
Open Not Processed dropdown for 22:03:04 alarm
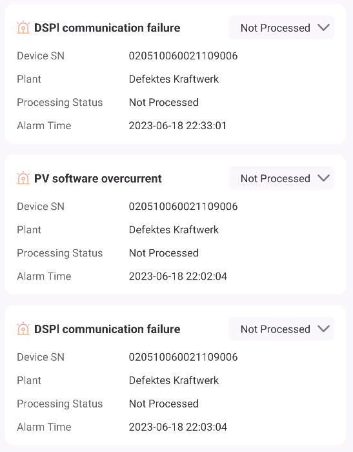pos(281,329)
